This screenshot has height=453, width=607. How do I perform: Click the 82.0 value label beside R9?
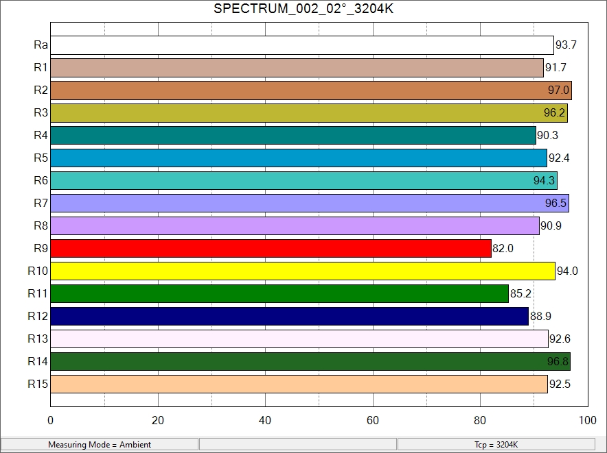coord(503,249)
